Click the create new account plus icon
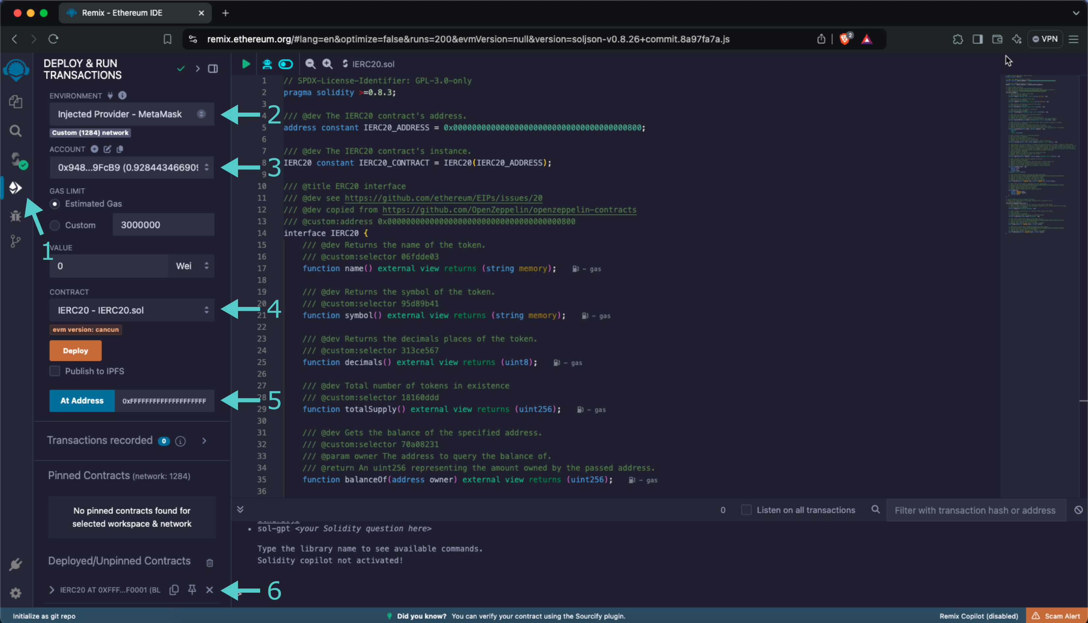The width and height of the screenshot is (1088, 623). [x=95, y=149]
